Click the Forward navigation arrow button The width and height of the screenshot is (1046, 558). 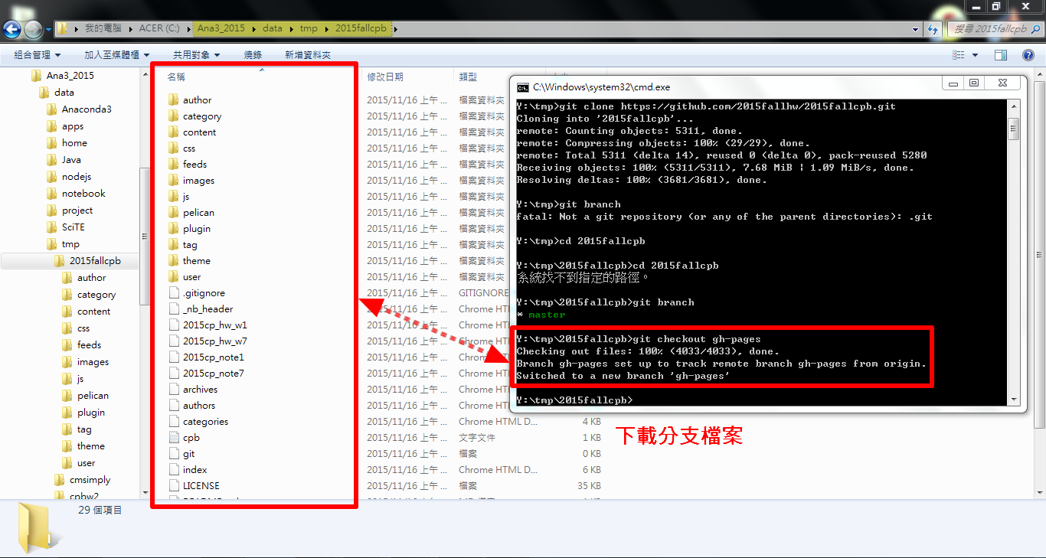(33, 29)
